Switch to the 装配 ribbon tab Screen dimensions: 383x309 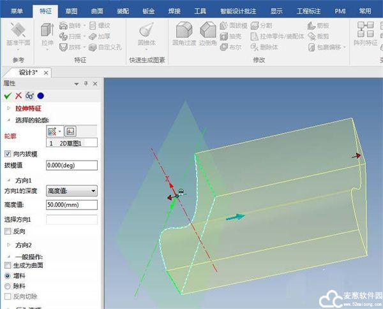pos(123,11)
